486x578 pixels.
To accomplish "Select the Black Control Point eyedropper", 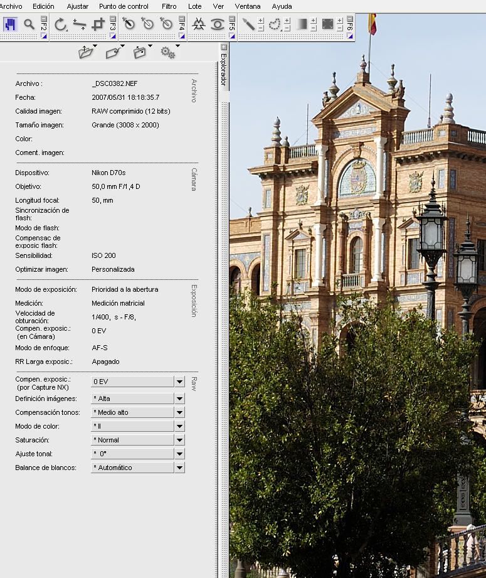I will point(129,24).
